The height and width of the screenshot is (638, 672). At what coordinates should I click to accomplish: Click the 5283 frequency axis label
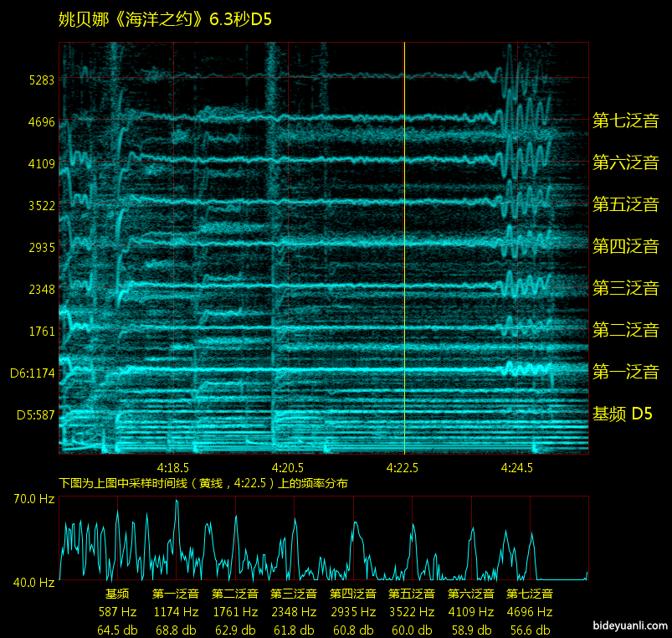(41, 80)
